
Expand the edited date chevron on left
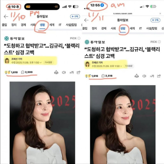(41, 63)
